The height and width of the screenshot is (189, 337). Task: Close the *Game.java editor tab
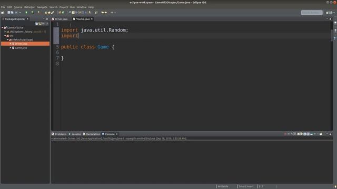pos(92,19)
